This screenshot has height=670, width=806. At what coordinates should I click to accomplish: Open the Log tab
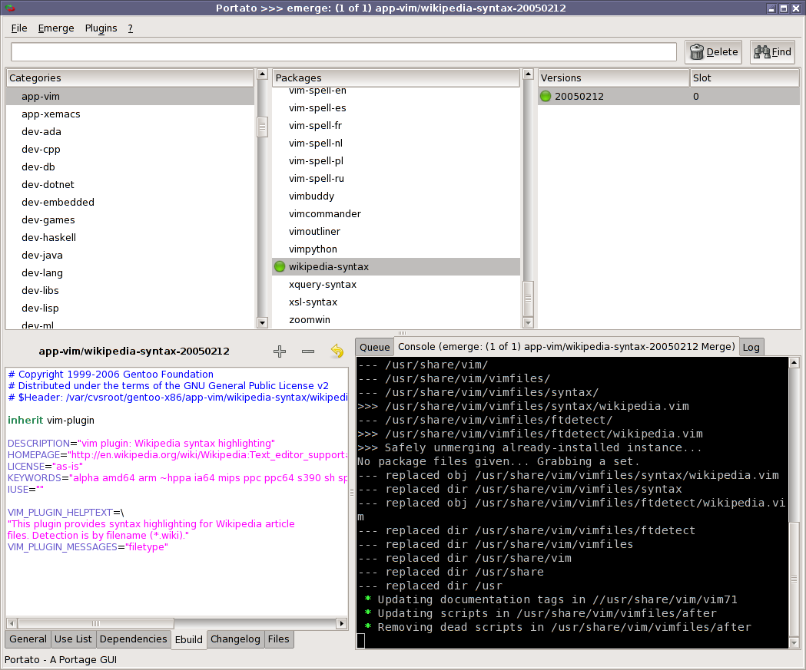(x=751, y=347)
